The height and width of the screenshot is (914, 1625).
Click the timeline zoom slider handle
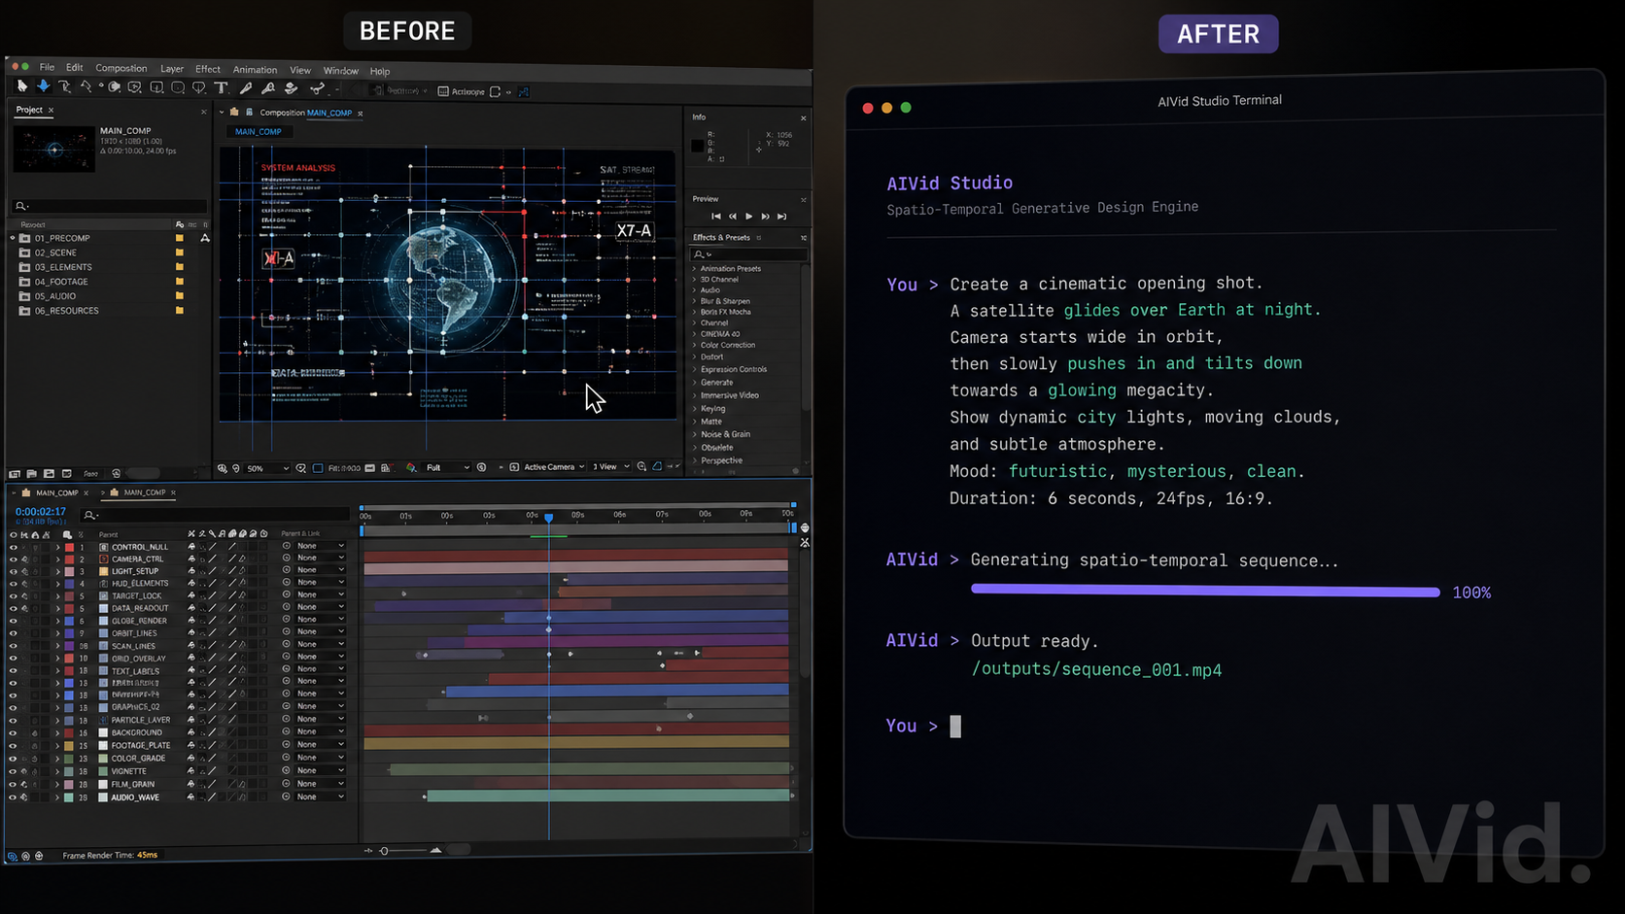click(384, 851)
